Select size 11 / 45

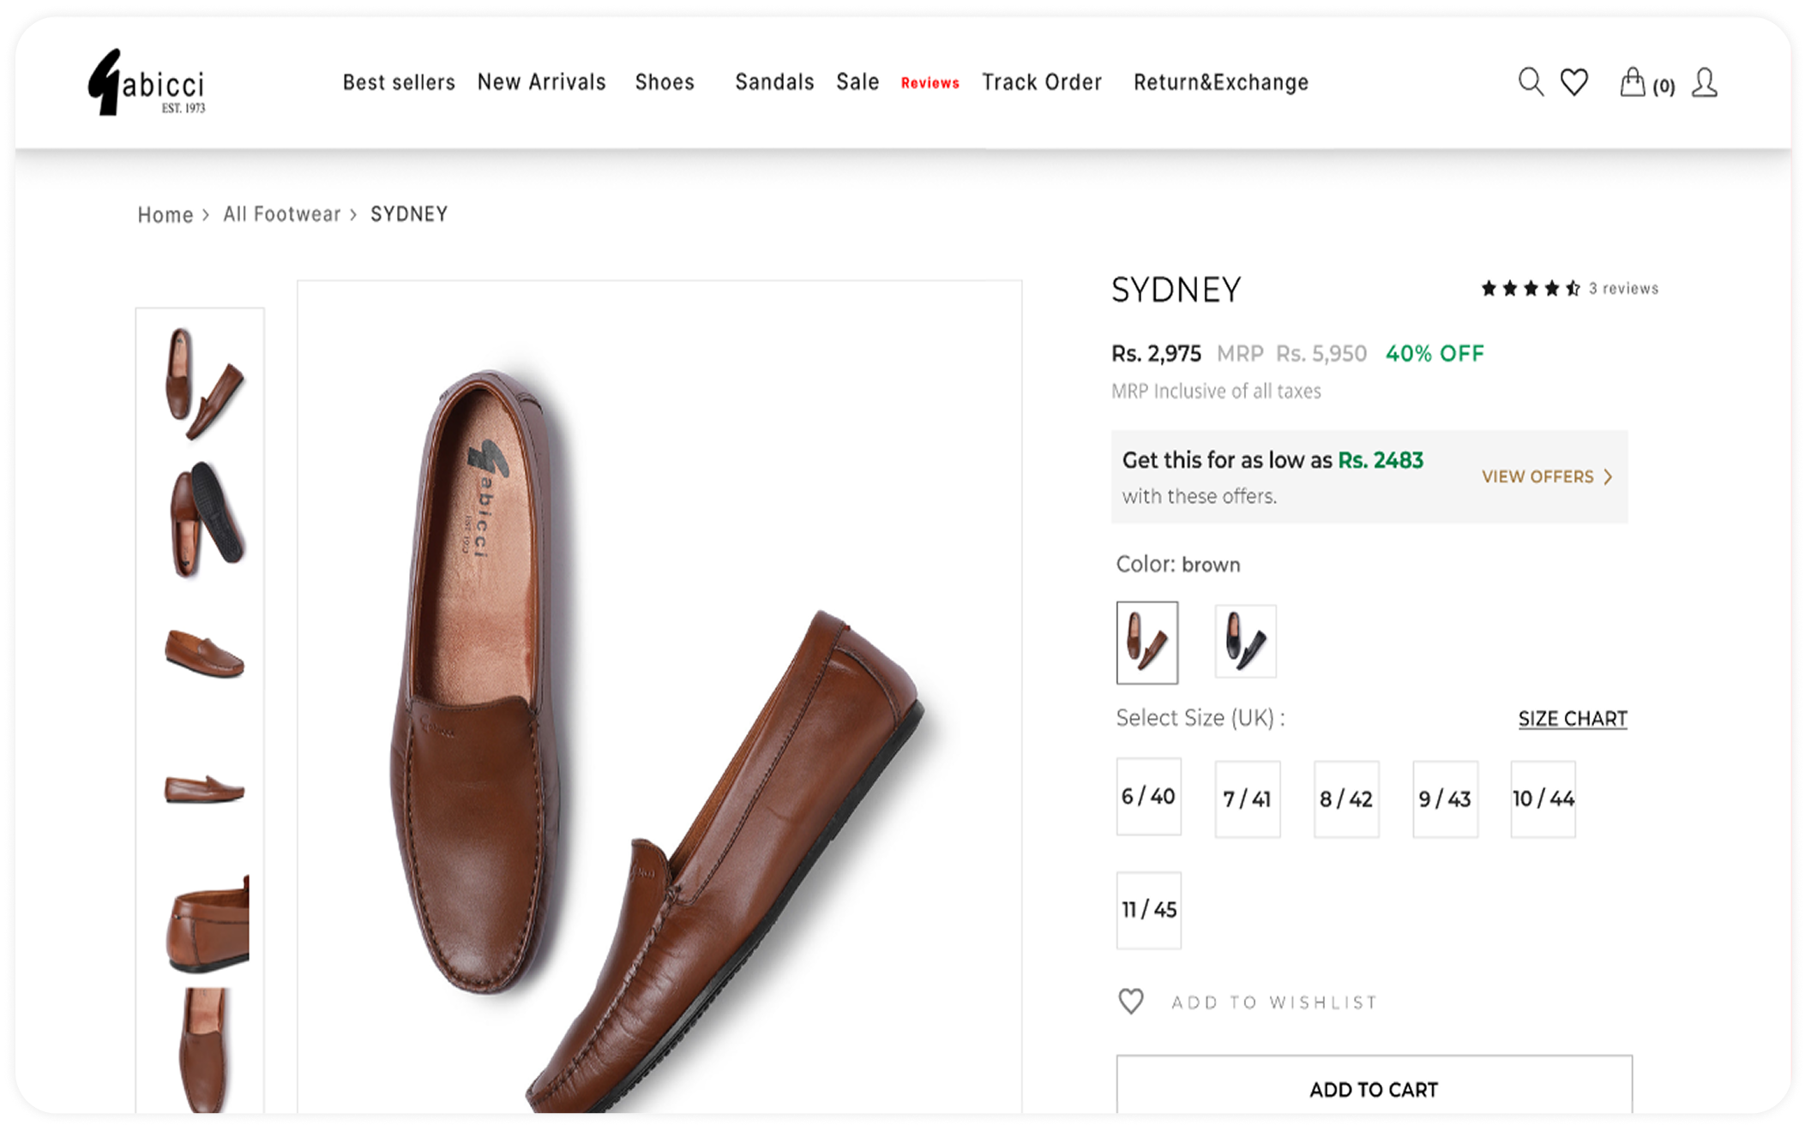click(1148, 909)
